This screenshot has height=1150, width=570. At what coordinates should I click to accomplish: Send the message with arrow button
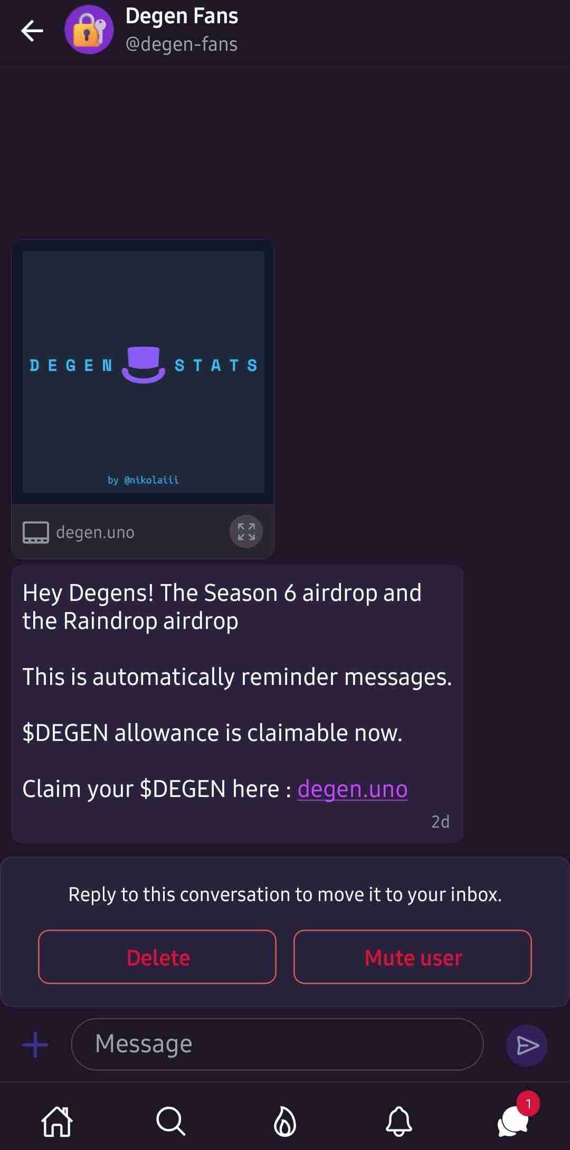coord(527,1045)
